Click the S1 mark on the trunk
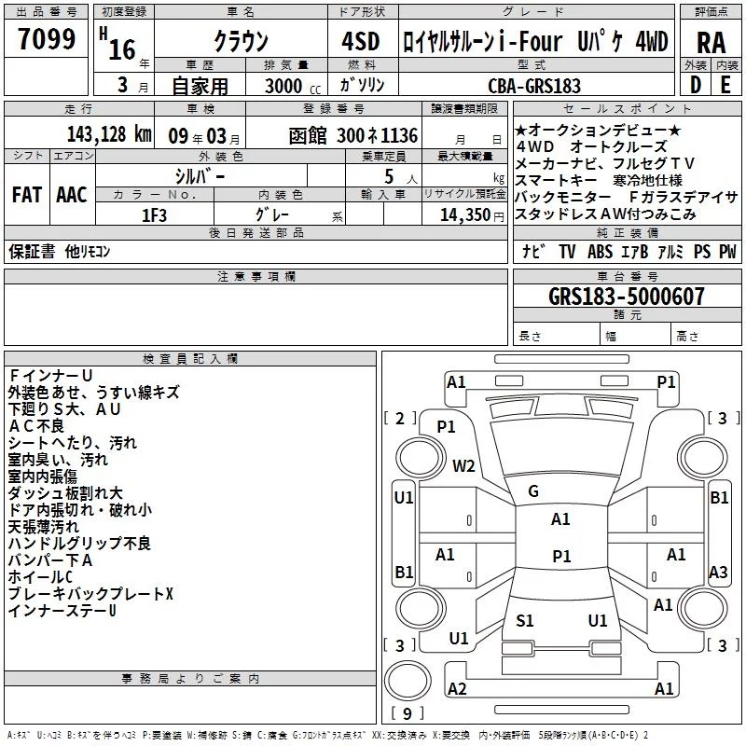 pyautogui.click(x=525, y=621)
